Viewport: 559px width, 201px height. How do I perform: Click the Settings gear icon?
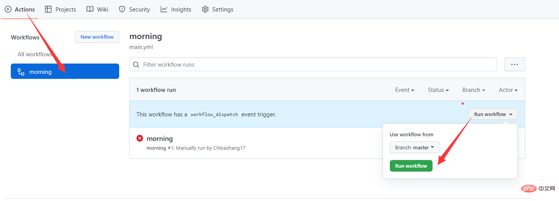205,9
